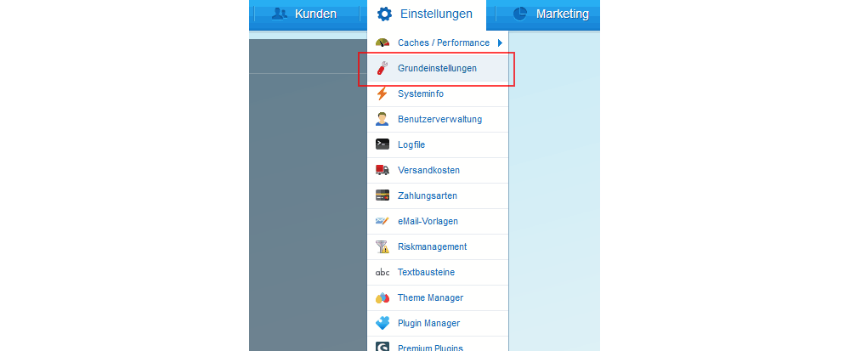The image size is (850, 351).
Task: Click the Marketing pie chart icon
Action: point(520,14)
